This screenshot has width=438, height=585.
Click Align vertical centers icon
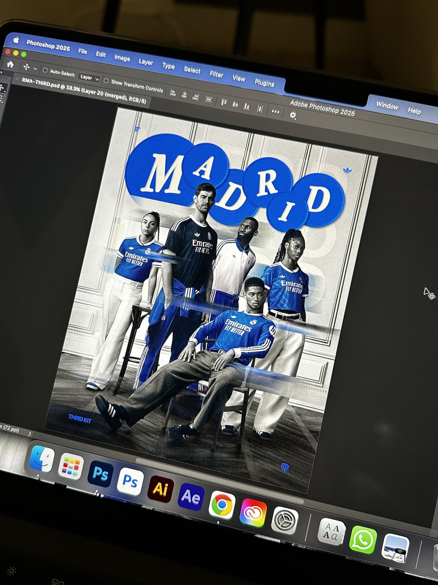click(x=235, y=104)
